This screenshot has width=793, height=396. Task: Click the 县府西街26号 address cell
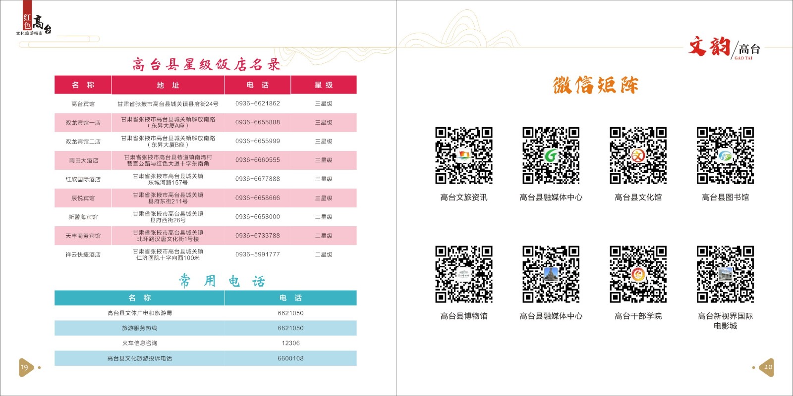168,217
